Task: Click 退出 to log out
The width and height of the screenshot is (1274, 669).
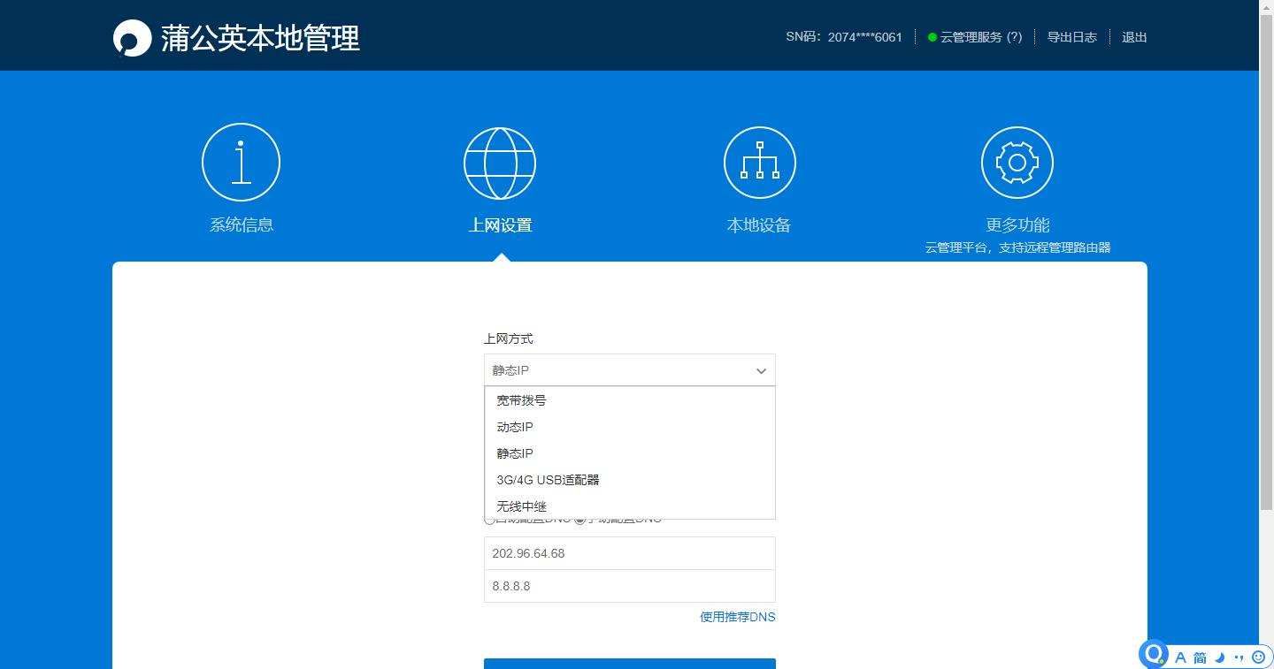Action: pos(1134,37)
